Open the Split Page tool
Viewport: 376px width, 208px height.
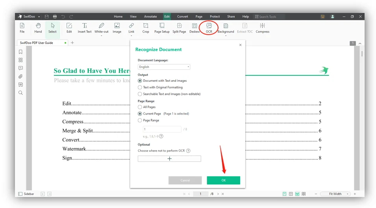179,28
